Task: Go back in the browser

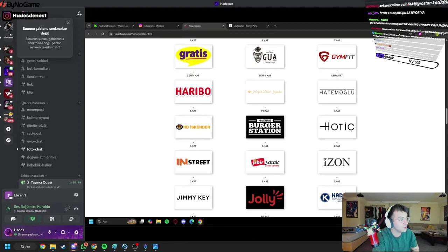Action: (x=89, y=34)
